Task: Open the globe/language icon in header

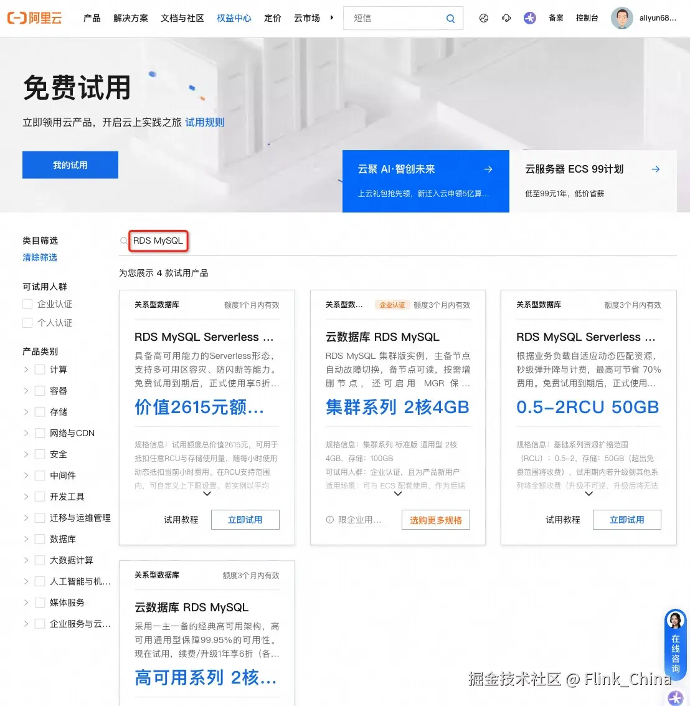Action: 484,18
